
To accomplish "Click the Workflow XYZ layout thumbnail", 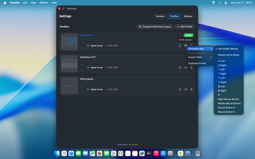I will 69,64.
